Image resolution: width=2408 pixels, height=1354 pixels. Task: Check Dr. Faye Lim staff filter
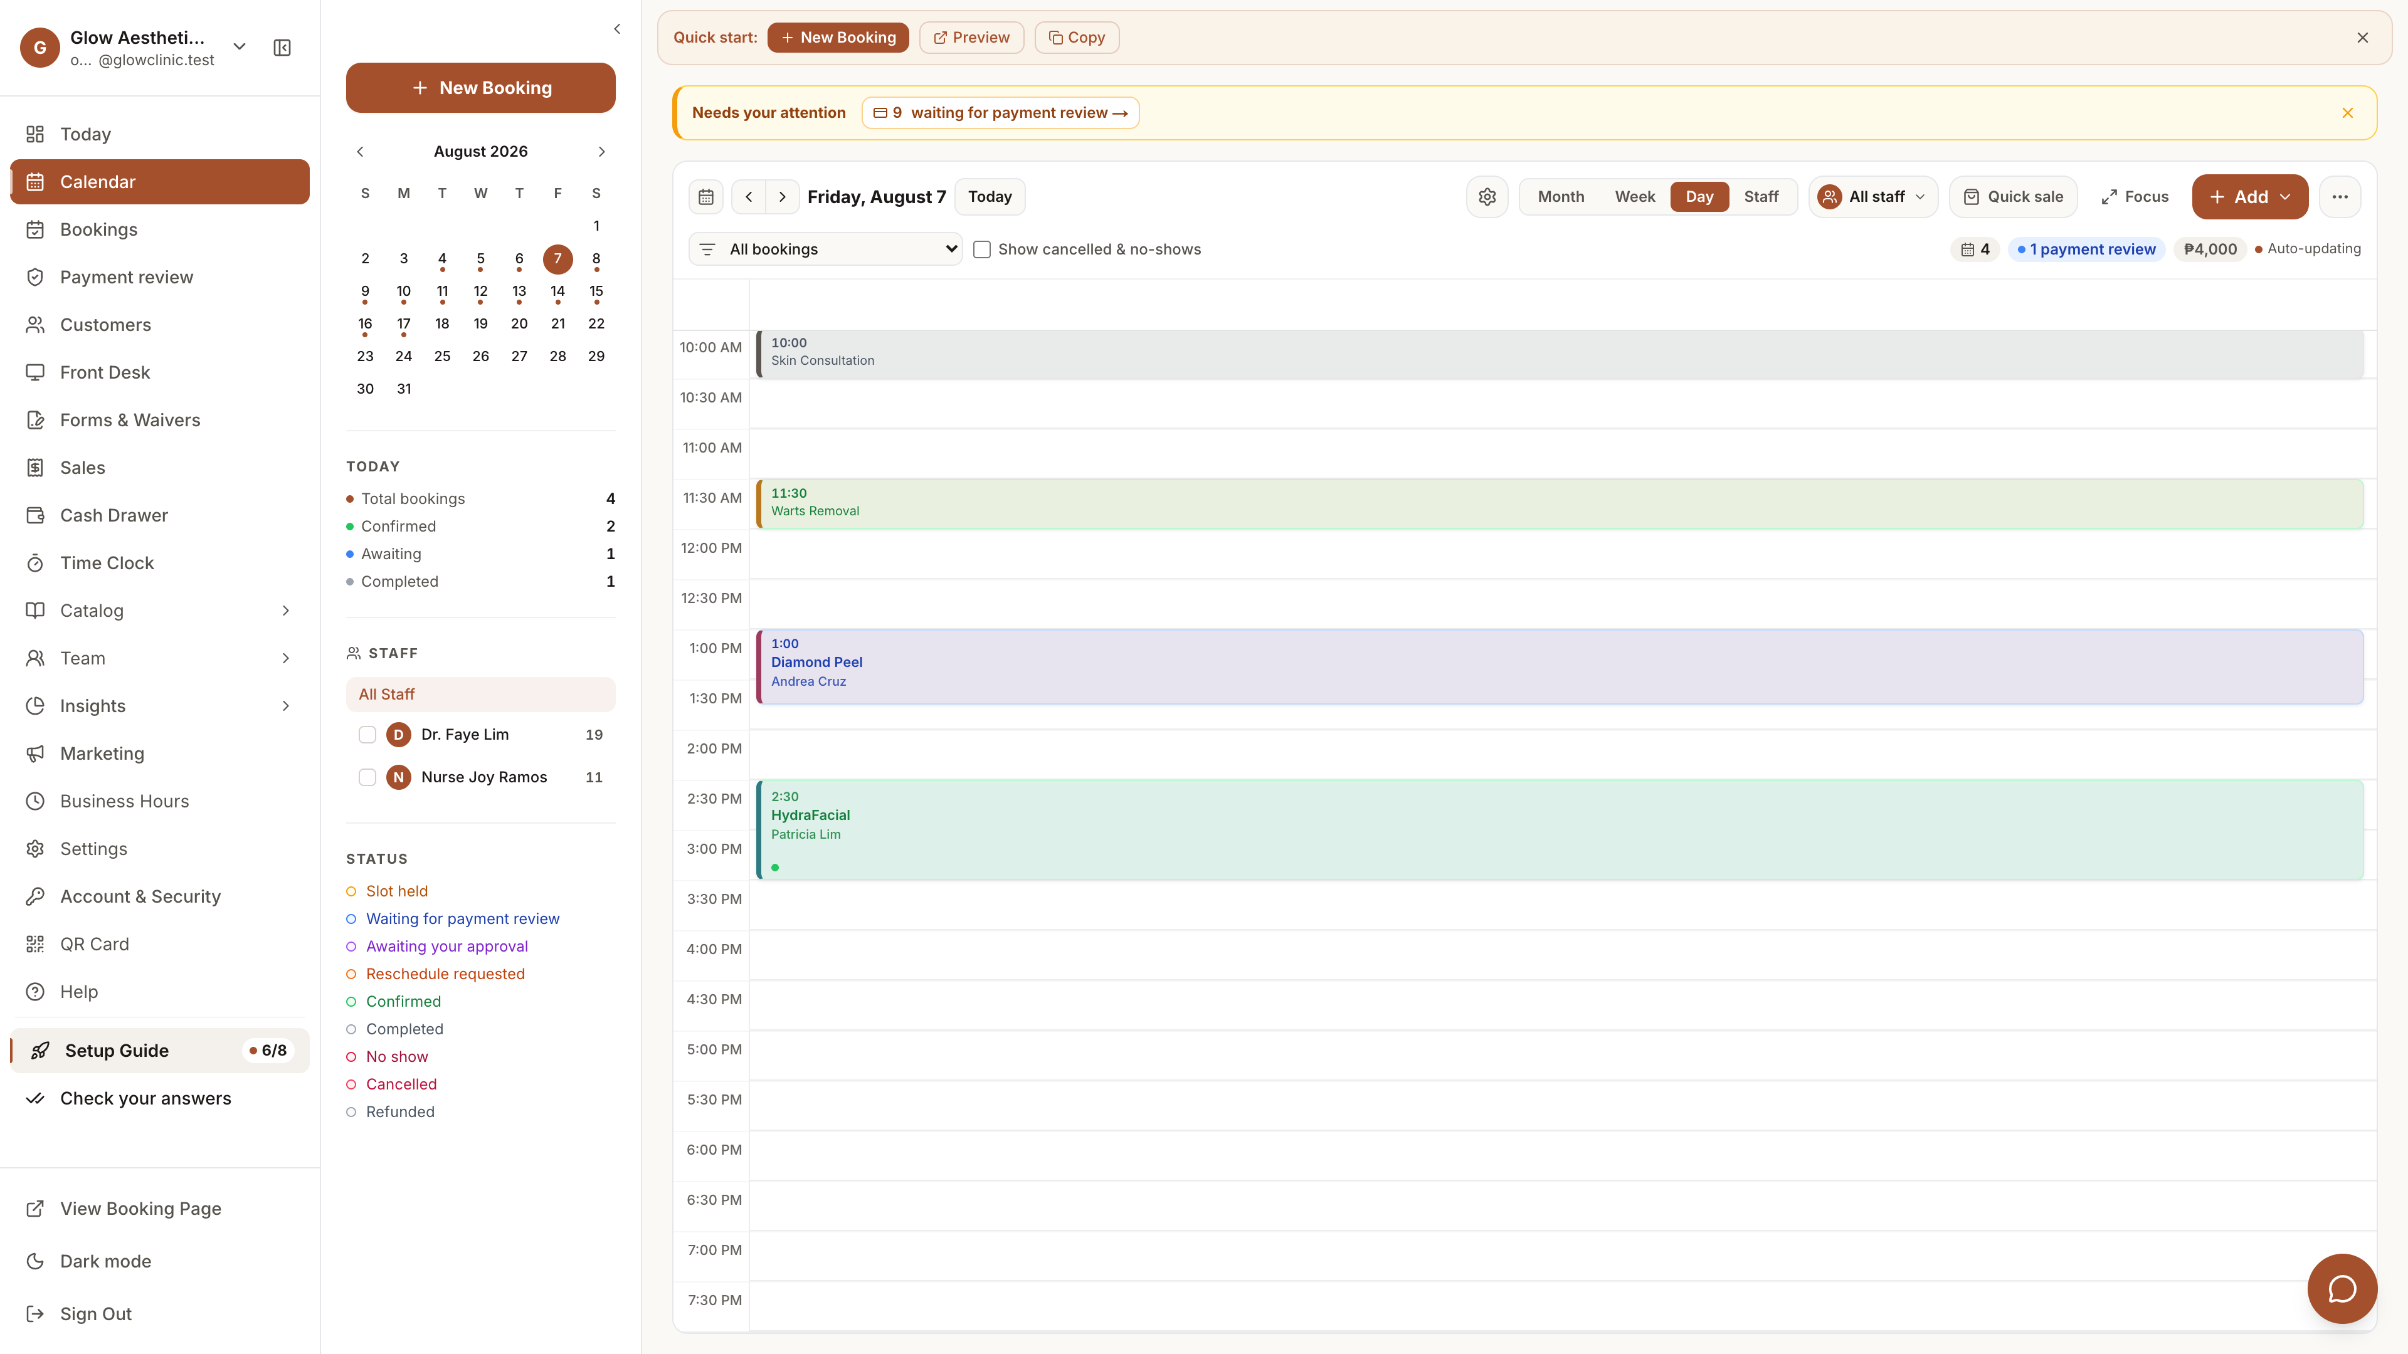367,735
